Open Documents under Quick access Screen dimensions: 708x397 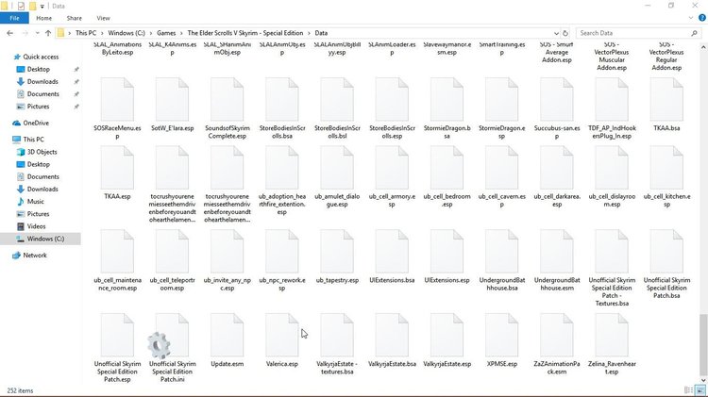pos(42,94)
